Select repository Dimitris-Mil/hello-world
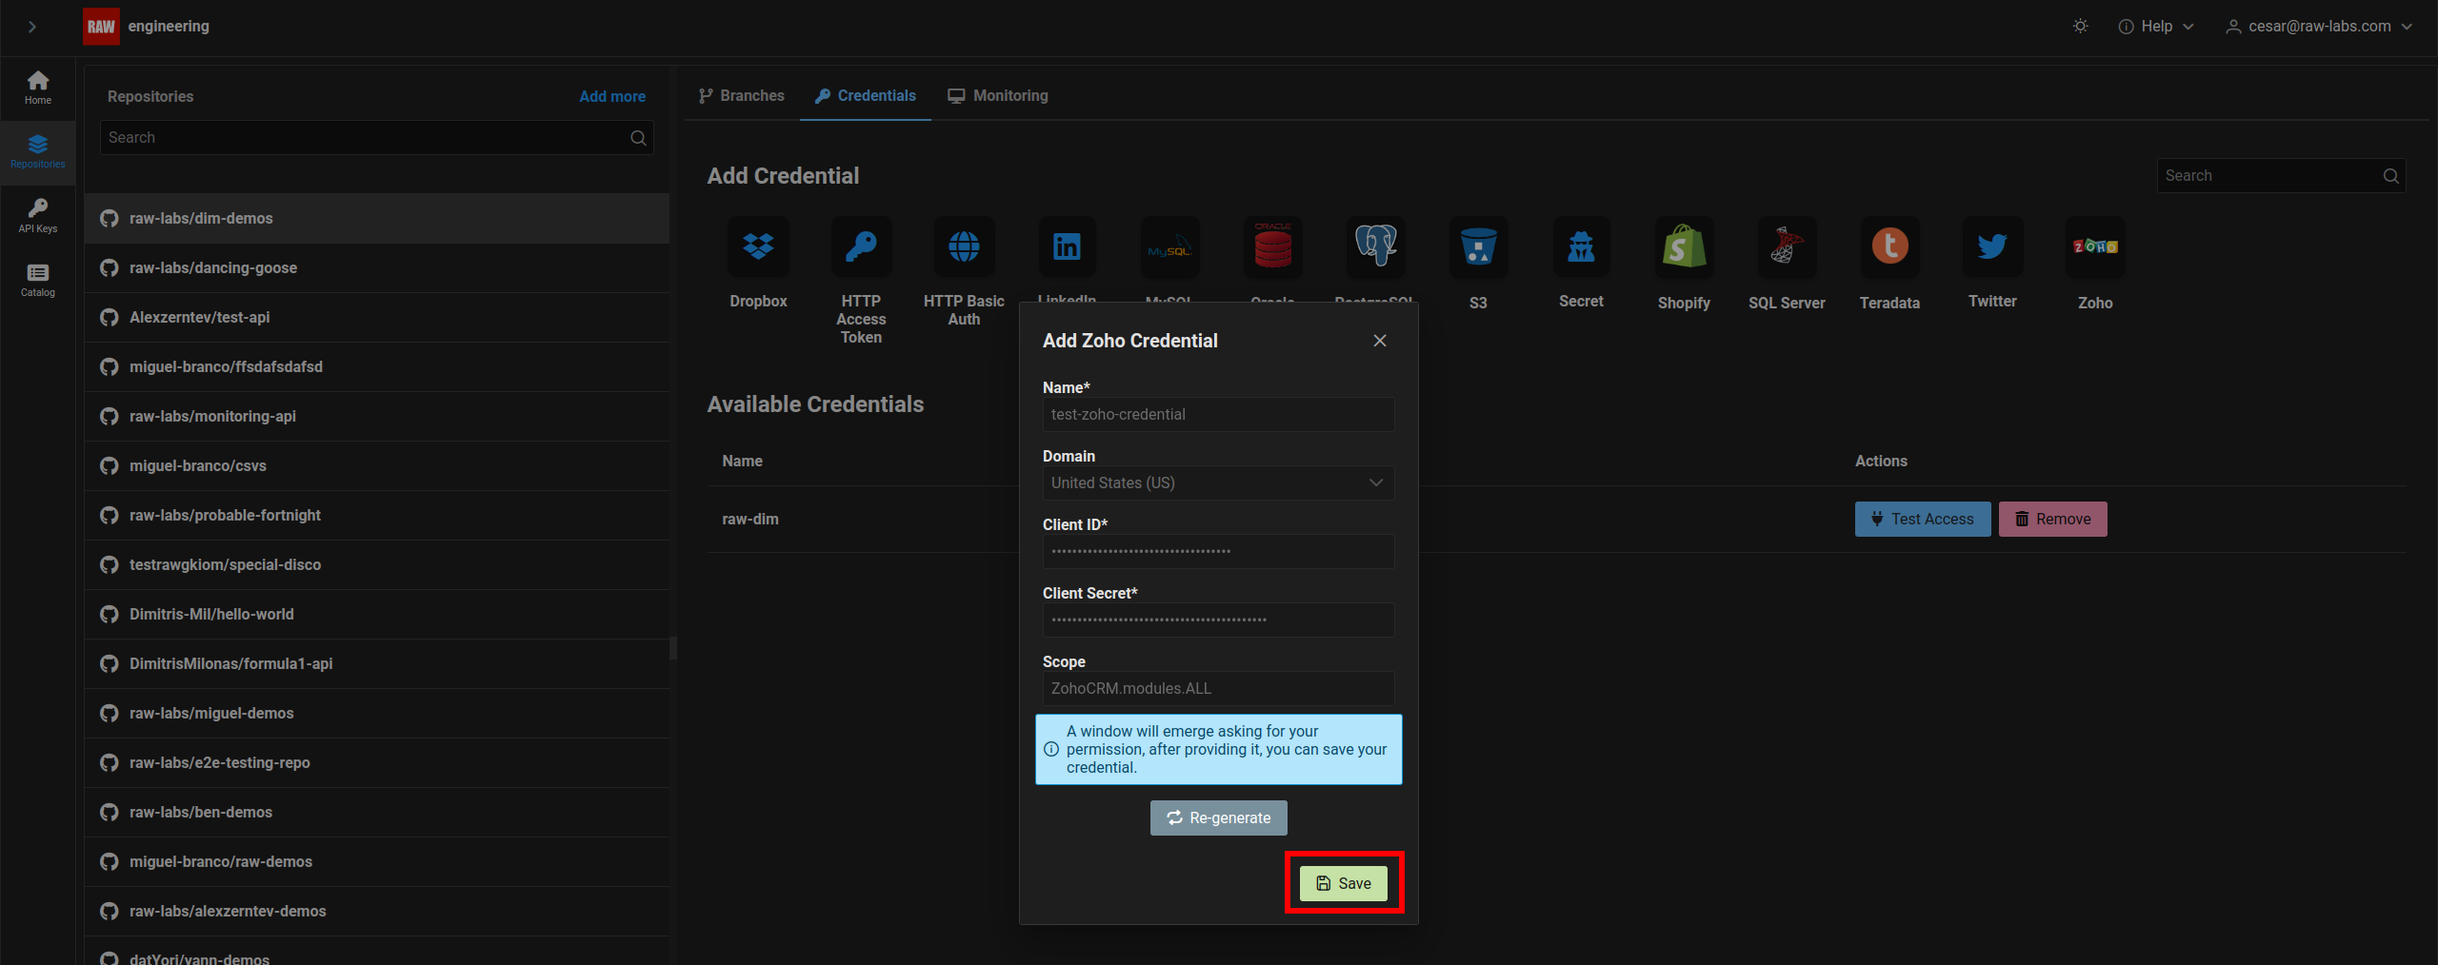This screenshot has width=2438, height=965. [x=377, y=615]
